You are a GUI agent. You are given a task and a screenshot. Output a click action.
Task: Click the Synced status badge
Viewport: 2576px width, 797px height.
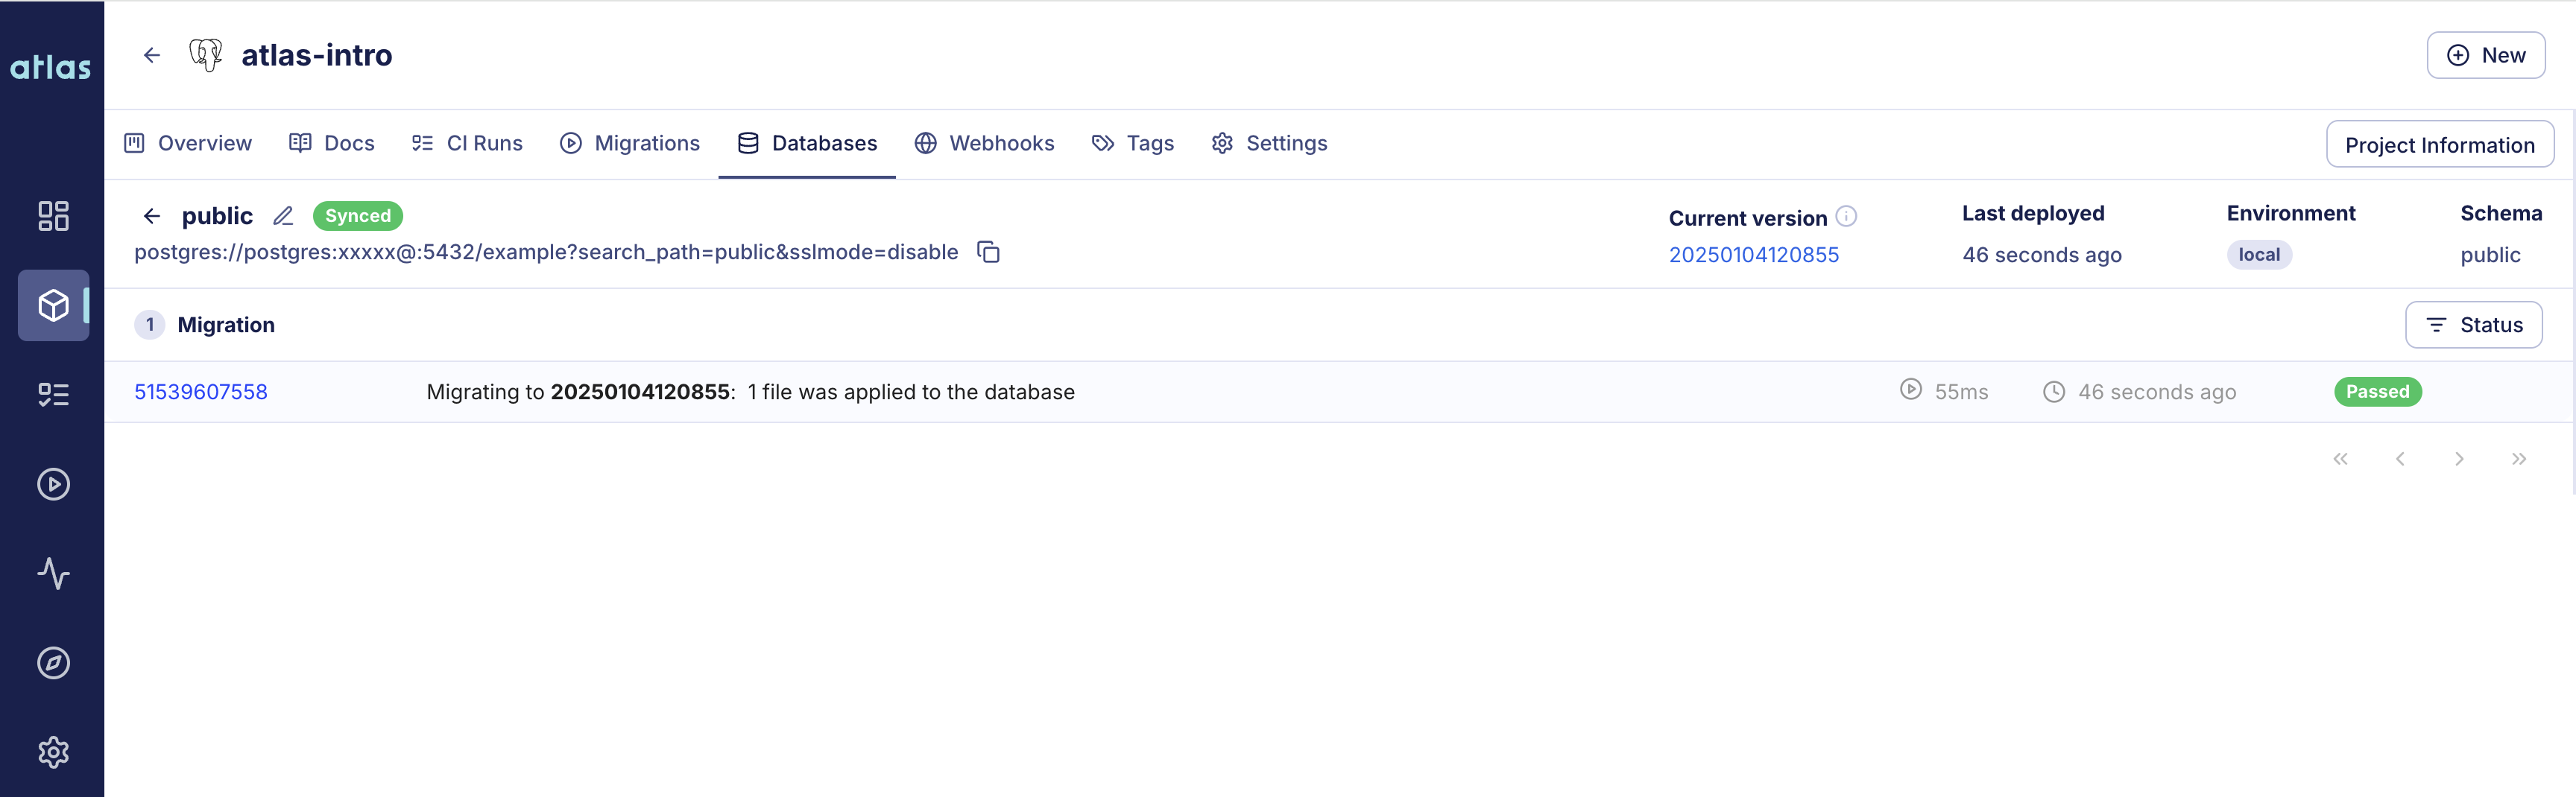357,216
